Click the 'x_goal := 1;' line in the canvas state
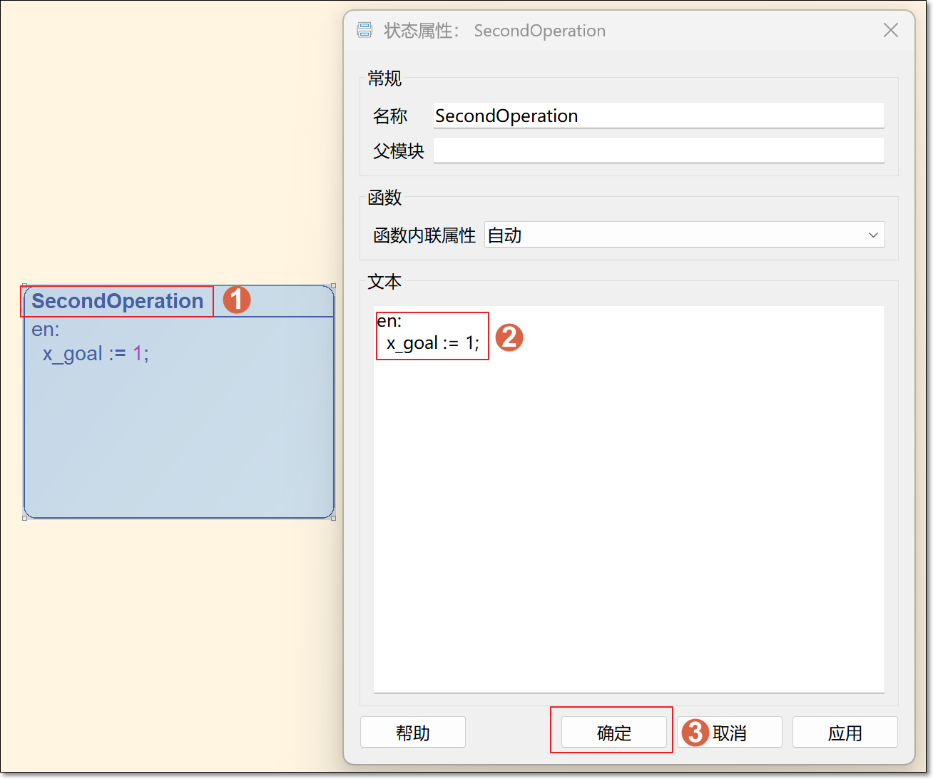 96,354
